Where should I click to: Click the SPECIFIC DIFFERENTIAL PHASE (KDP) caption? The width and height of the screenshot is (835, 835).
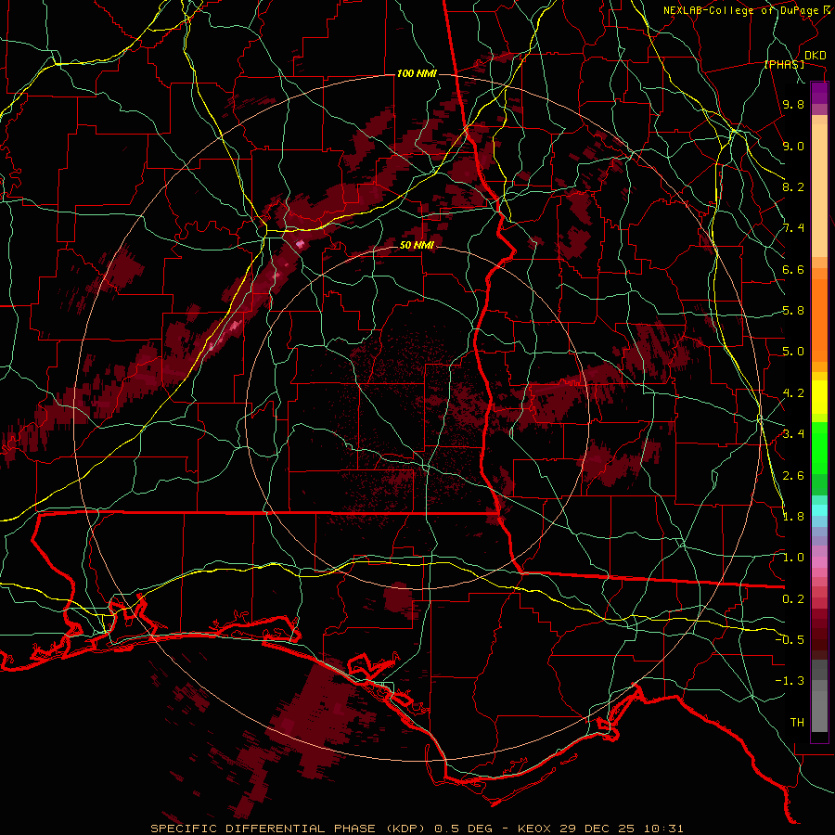[289, 829]
